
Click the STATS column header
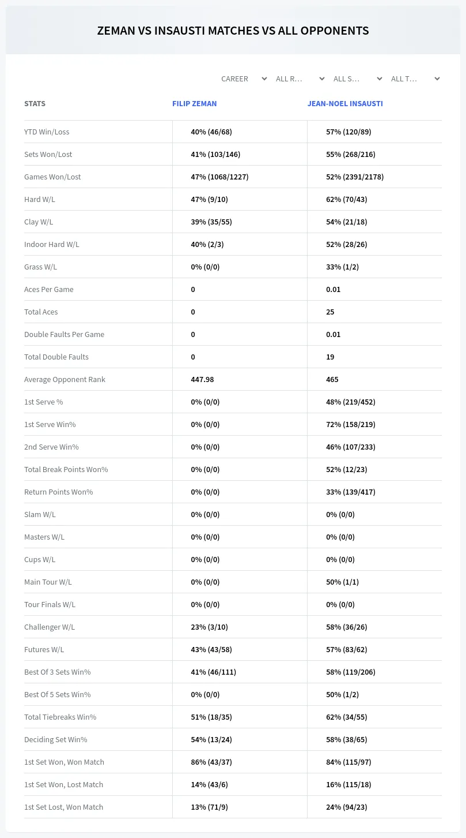35,104
